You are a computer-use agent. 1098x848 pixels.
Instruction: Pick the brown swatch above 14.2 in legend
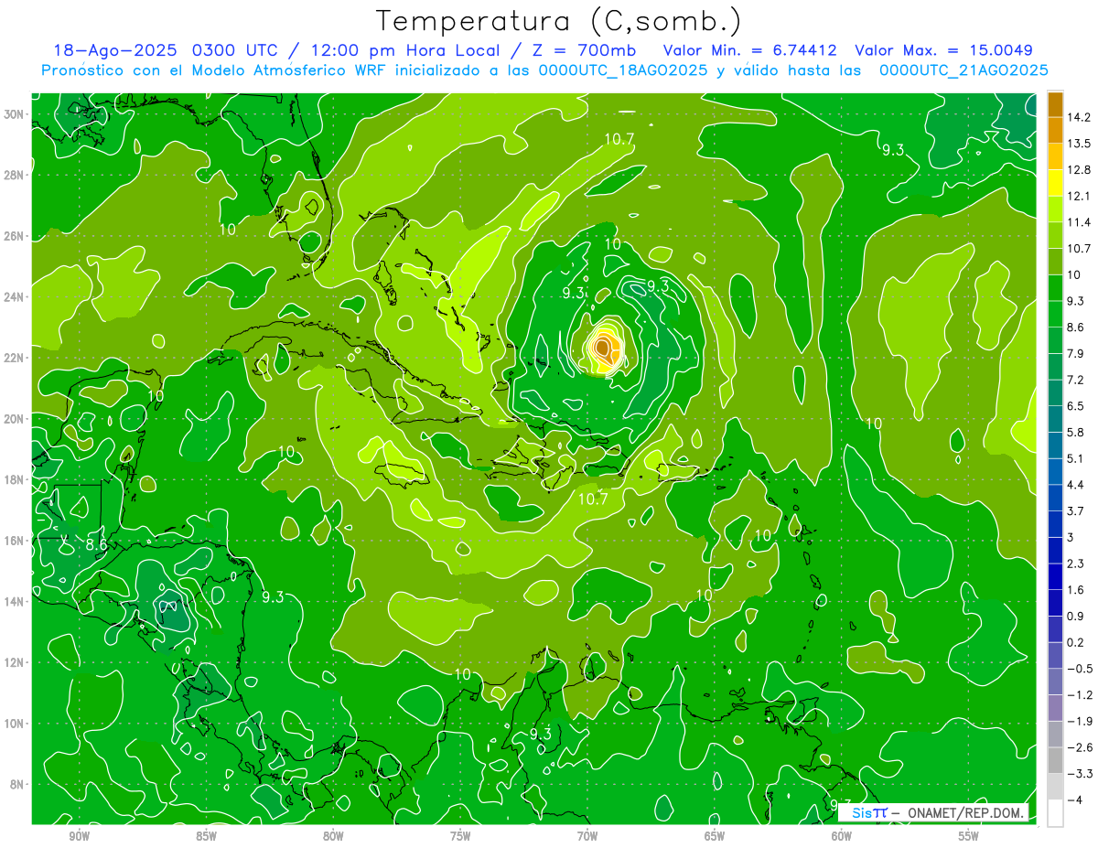1055,104
